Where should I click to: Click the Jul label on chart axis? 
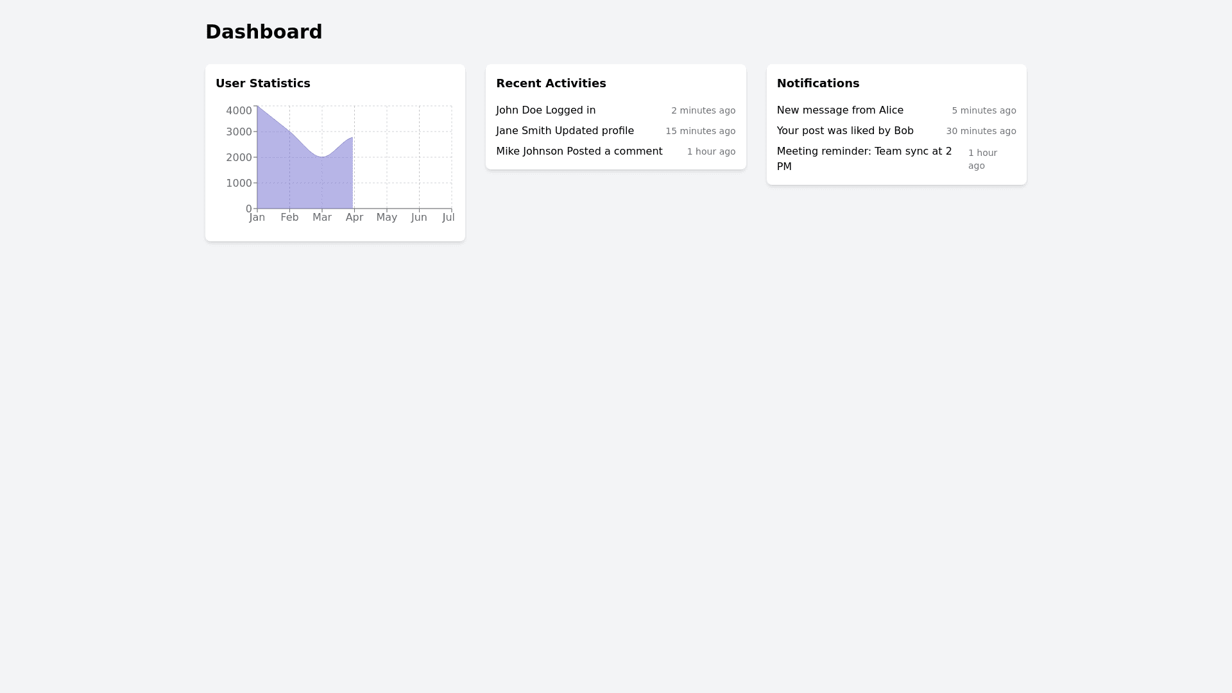(448, 218)
